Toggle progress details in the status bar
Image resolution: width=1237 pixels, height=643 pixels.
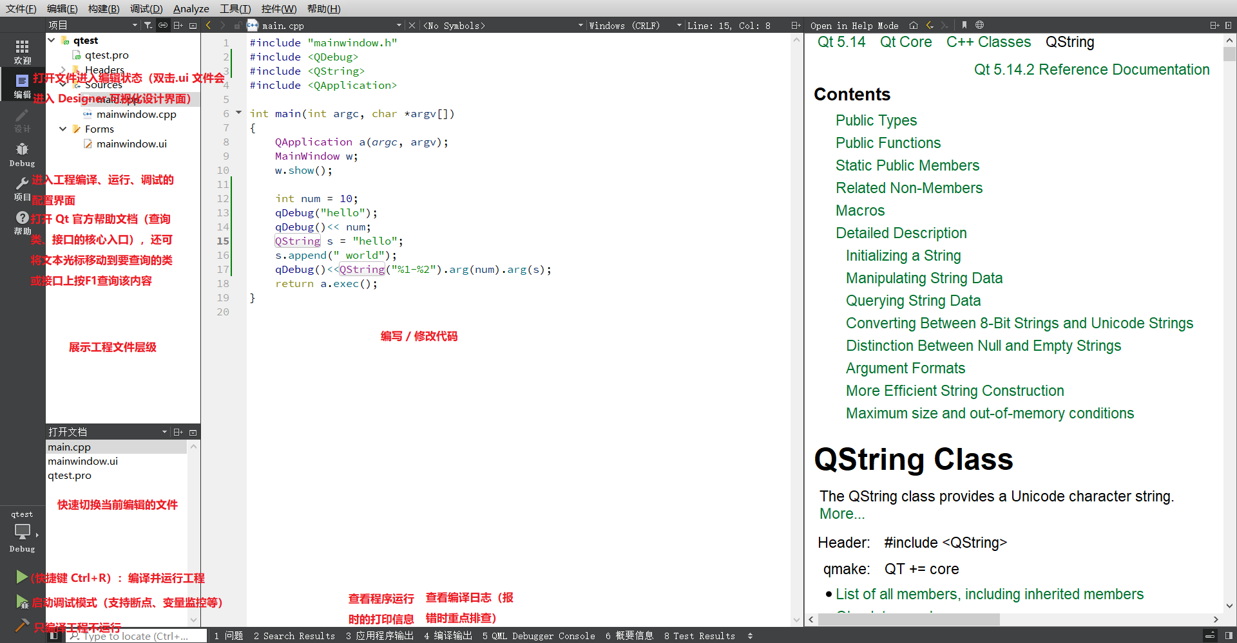(1210, 635)
